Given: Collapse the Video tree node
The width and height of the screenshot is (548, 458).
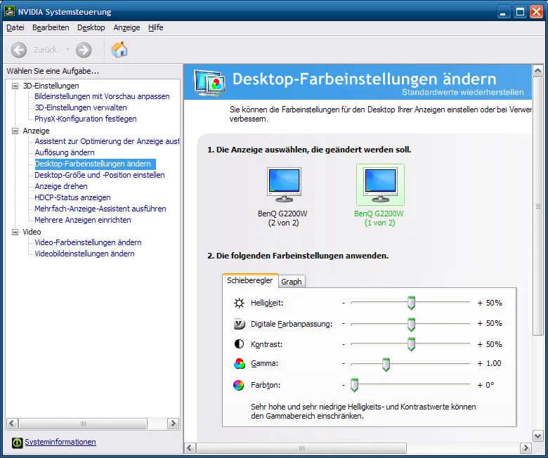Looking at the screenshot, I should click(15, 232).
